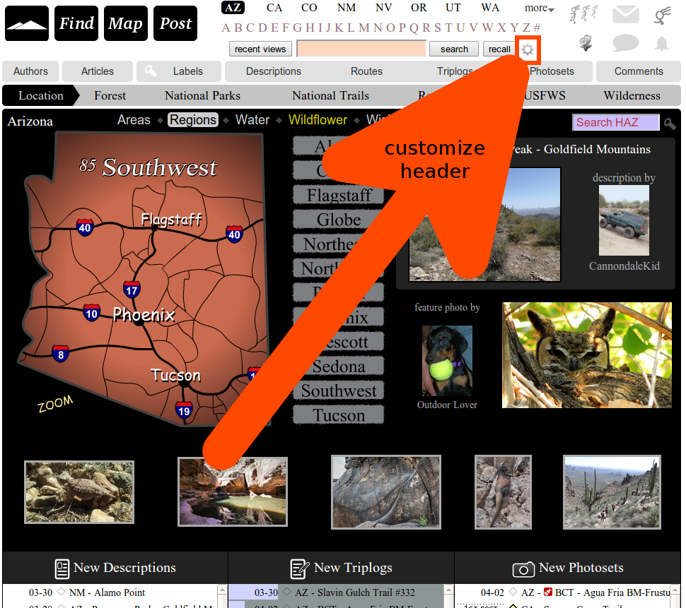
Task: Open the Comments tab
Action: pos(638,71)
